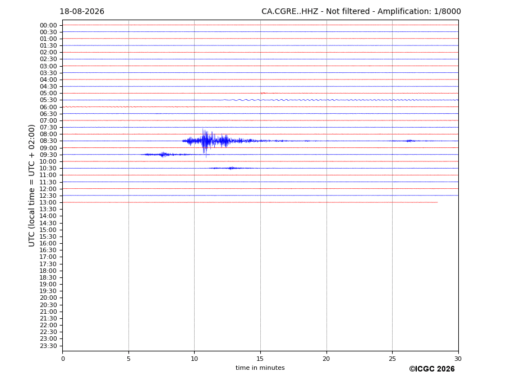Image resolution: width=520 pixels, height=390 pixels.
Task: Click x-axis tick label 15
Action: pos(260,359)
